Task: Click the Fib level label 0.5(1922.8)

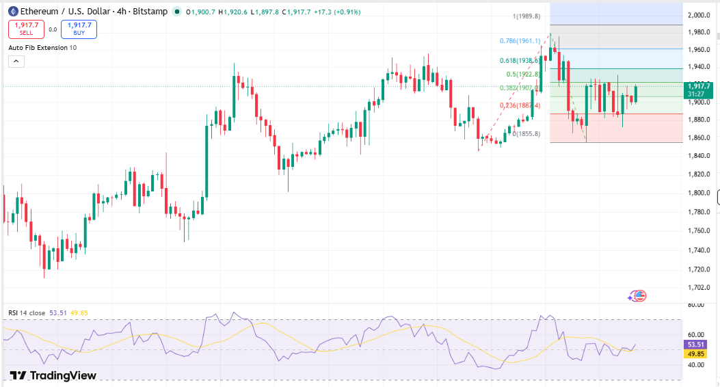Action: [x=523, y=75]
